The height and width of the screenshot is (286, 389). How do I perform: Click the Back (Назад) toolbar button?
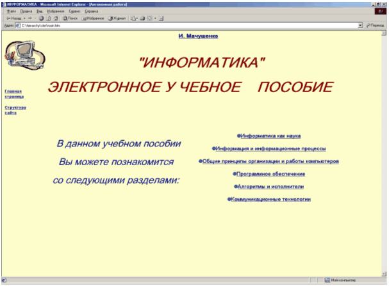coord(12,18)
